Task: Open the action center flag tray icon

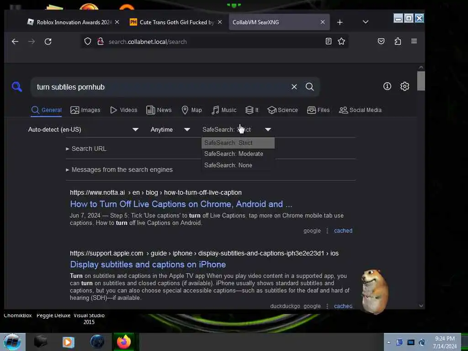Action: (399, 342)
